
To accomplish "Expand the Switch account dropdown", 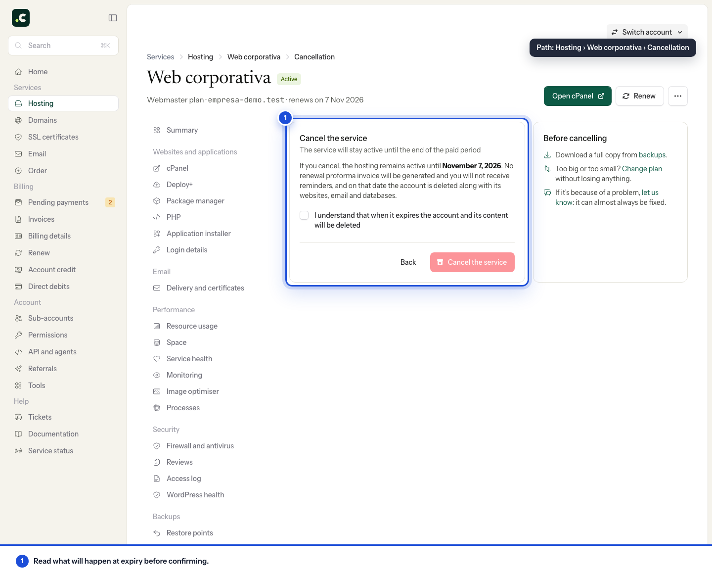I will pyautogui.click(x=647, y=32).
